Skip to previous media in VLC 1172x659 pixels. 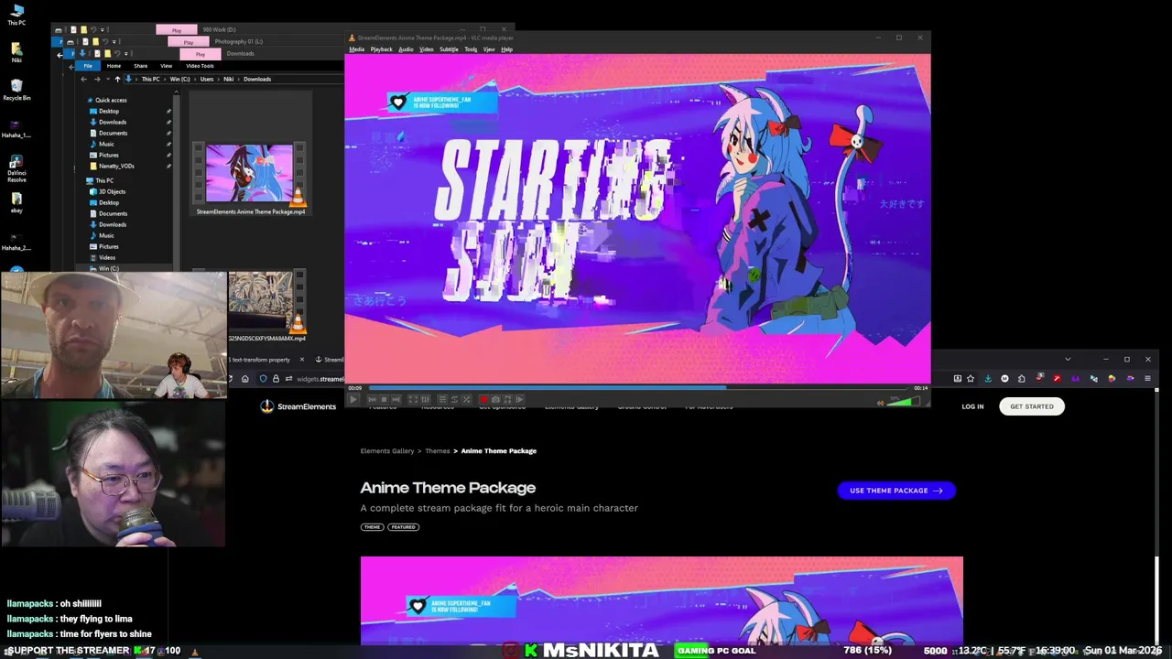[372, 399]
